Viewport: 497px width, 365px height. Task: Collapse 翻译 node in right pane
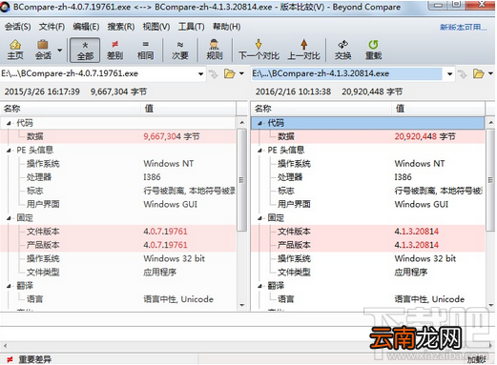pyautogui.click(x=259, y=286)
